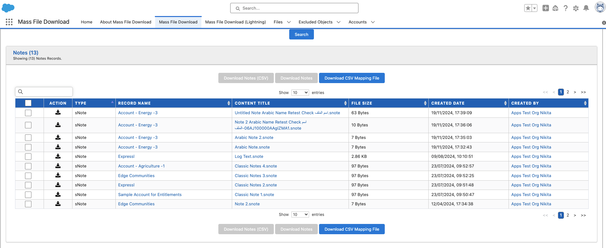606x248 pixels.
Task: Check the Arabic Note.snote row checkbox
Action: click(x=28, y=147)
